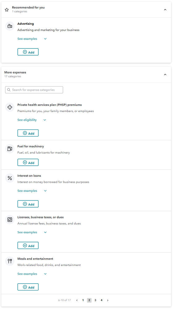The height and width of the screenshot is (310, 175).
Task: Expand See examples under Meals and entertainment
Action: point(32,274)
